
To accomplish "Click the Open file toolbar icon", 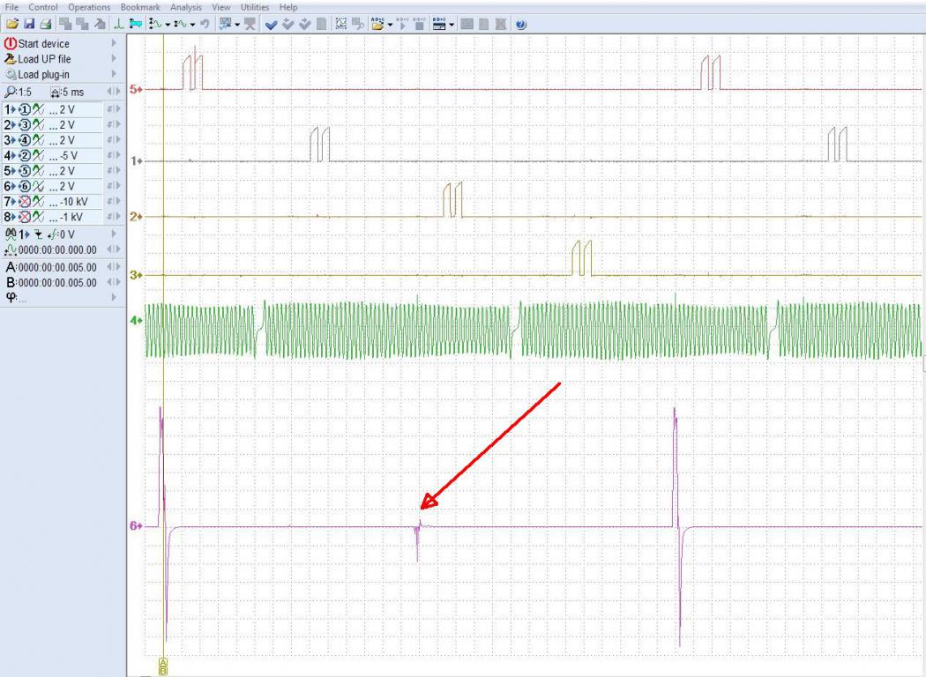I will (11, 24).
